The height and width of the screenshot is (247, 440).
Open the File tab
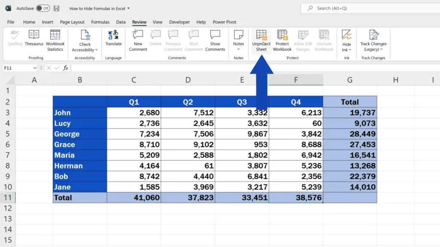[x=11, y=22]
